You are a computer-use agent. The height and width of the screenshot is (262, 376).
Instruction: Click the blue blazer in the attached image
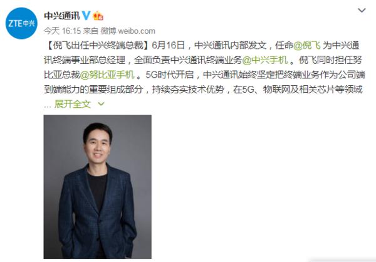[x=97, y=211]
